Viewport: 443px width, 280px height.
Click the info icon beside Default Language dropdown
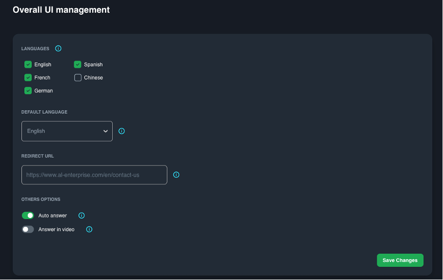[x=122, y=131]
